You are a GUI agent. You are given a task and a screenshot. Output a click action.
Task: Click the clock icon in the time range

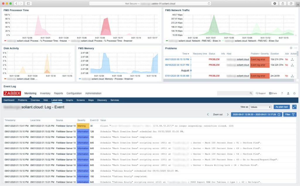pyautogui.click(x=279, y=114)
